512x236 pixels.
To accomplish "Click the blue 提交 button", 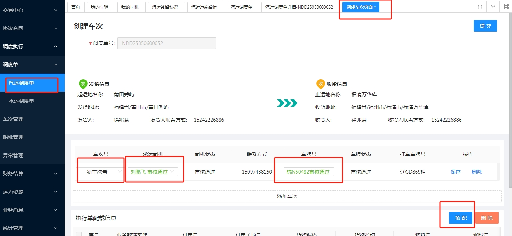I will (x=485, y=26).
